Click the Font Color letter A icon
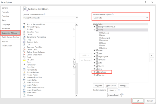 click(24, 65)
